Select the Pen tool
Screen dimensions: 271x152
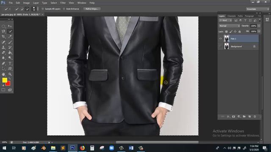coord(3,63)
